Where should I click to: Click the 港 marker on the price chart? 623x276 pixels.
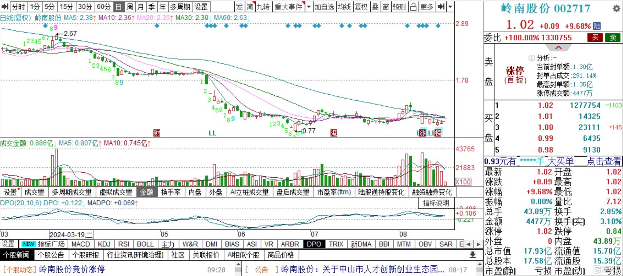[334, 133]
